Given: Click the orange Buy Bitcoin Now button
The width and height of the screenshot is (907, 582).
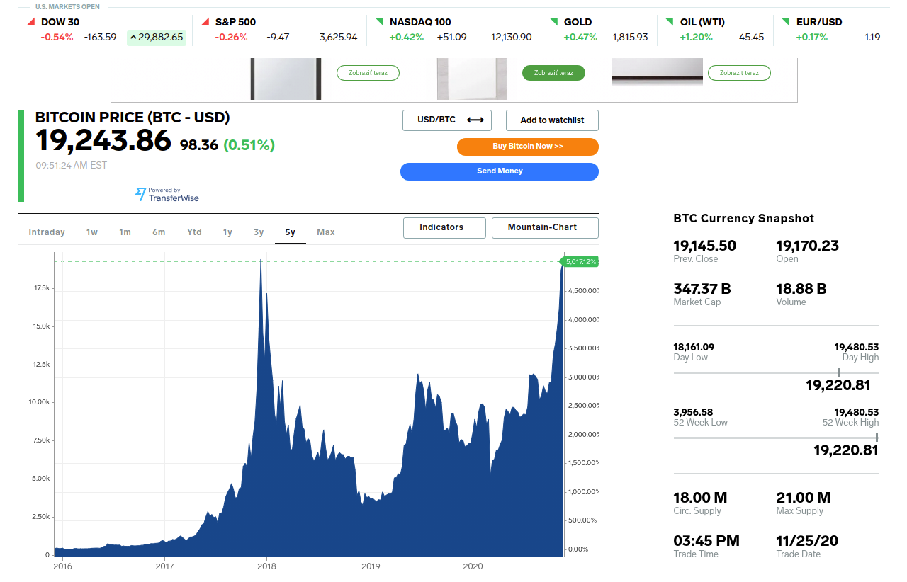Looking at the screenshot, I should (x=528, y=147).
